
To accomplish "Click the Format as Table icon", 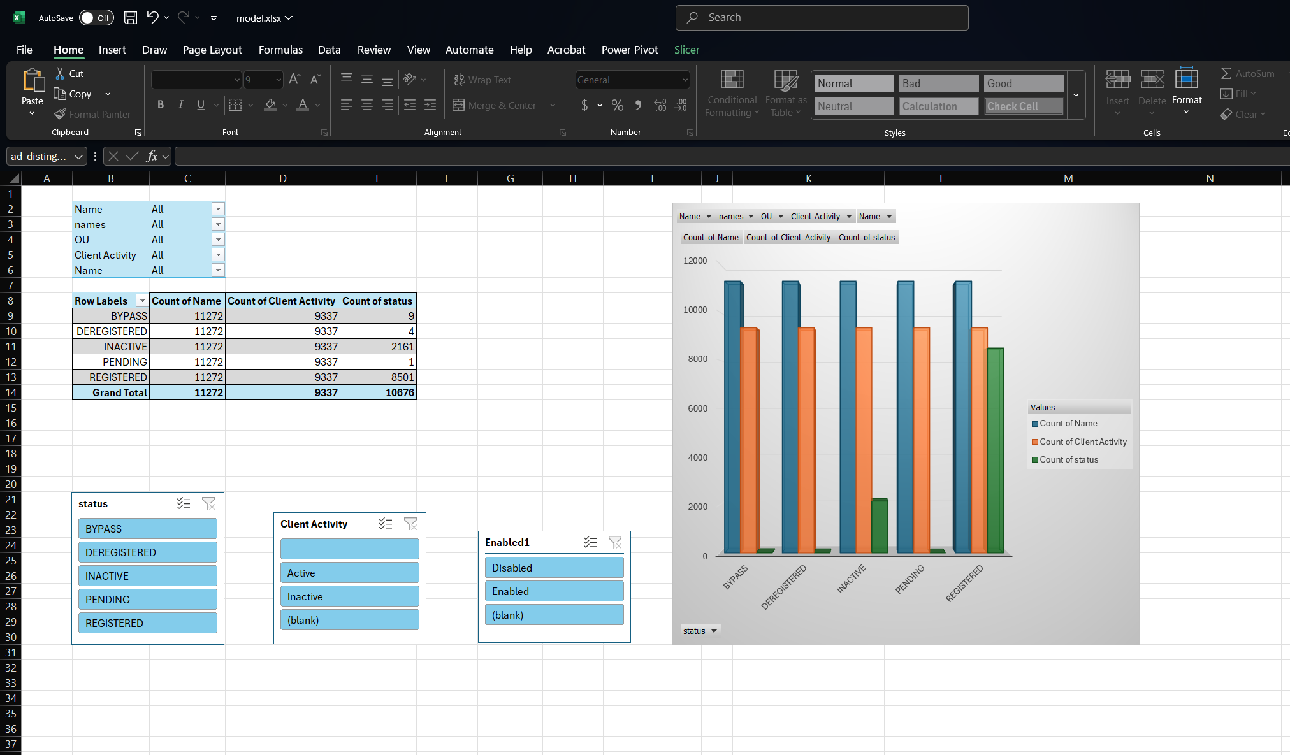I will tap(785, 94).
